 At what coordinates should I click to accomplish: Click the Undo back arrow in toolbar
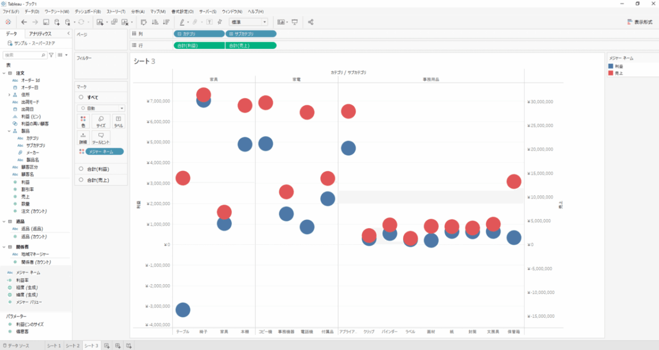[x=24, y=22]
